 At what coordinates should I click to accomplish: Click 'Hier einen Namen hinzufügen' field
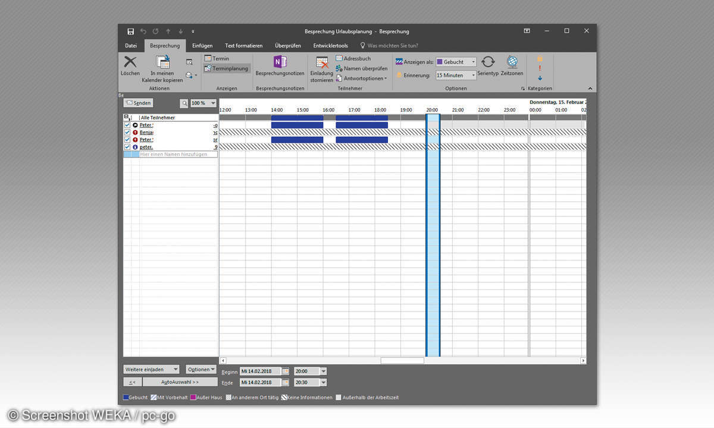[x=178, y=154]
